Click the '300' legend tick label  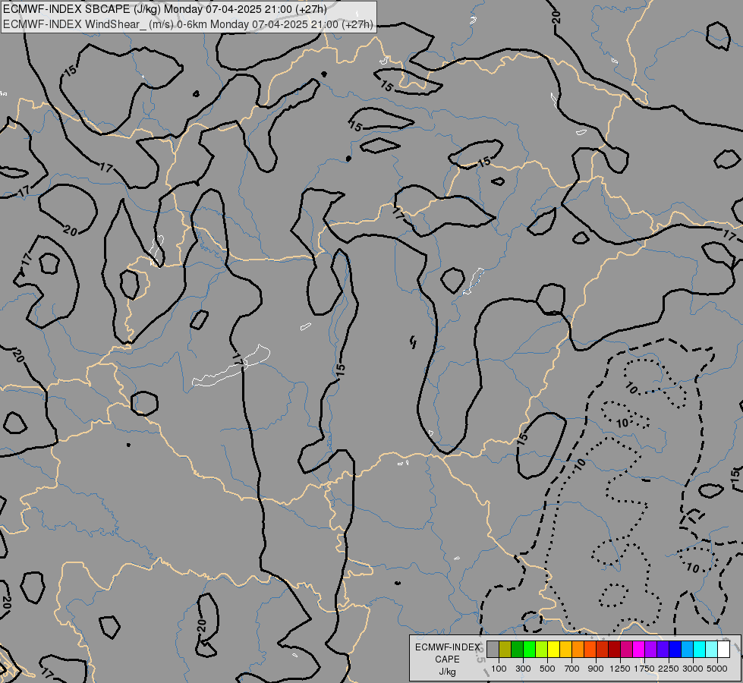point(523,669)
